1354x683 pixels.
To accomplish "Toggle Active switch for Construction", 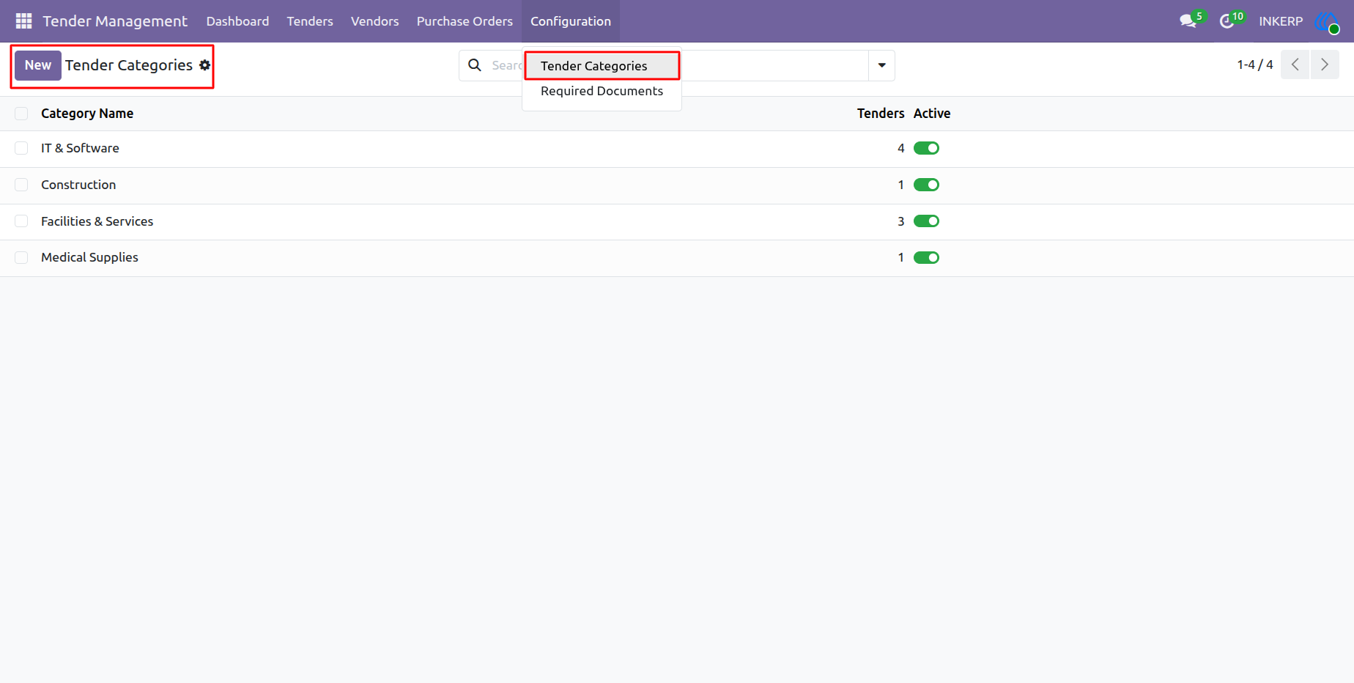I will 926,185.
